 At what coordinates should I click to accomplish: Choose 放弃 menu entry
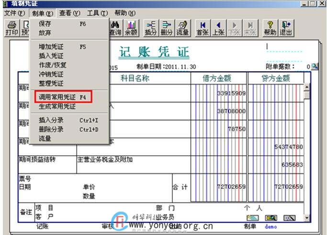[x=69, y=33]
